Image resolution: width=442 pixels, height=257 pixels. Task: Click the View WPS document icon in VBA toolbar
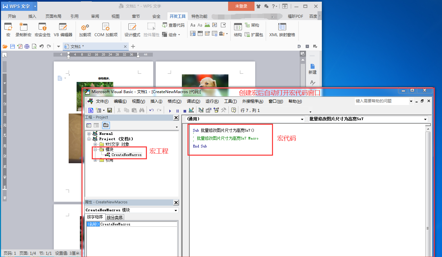[91, 110]
